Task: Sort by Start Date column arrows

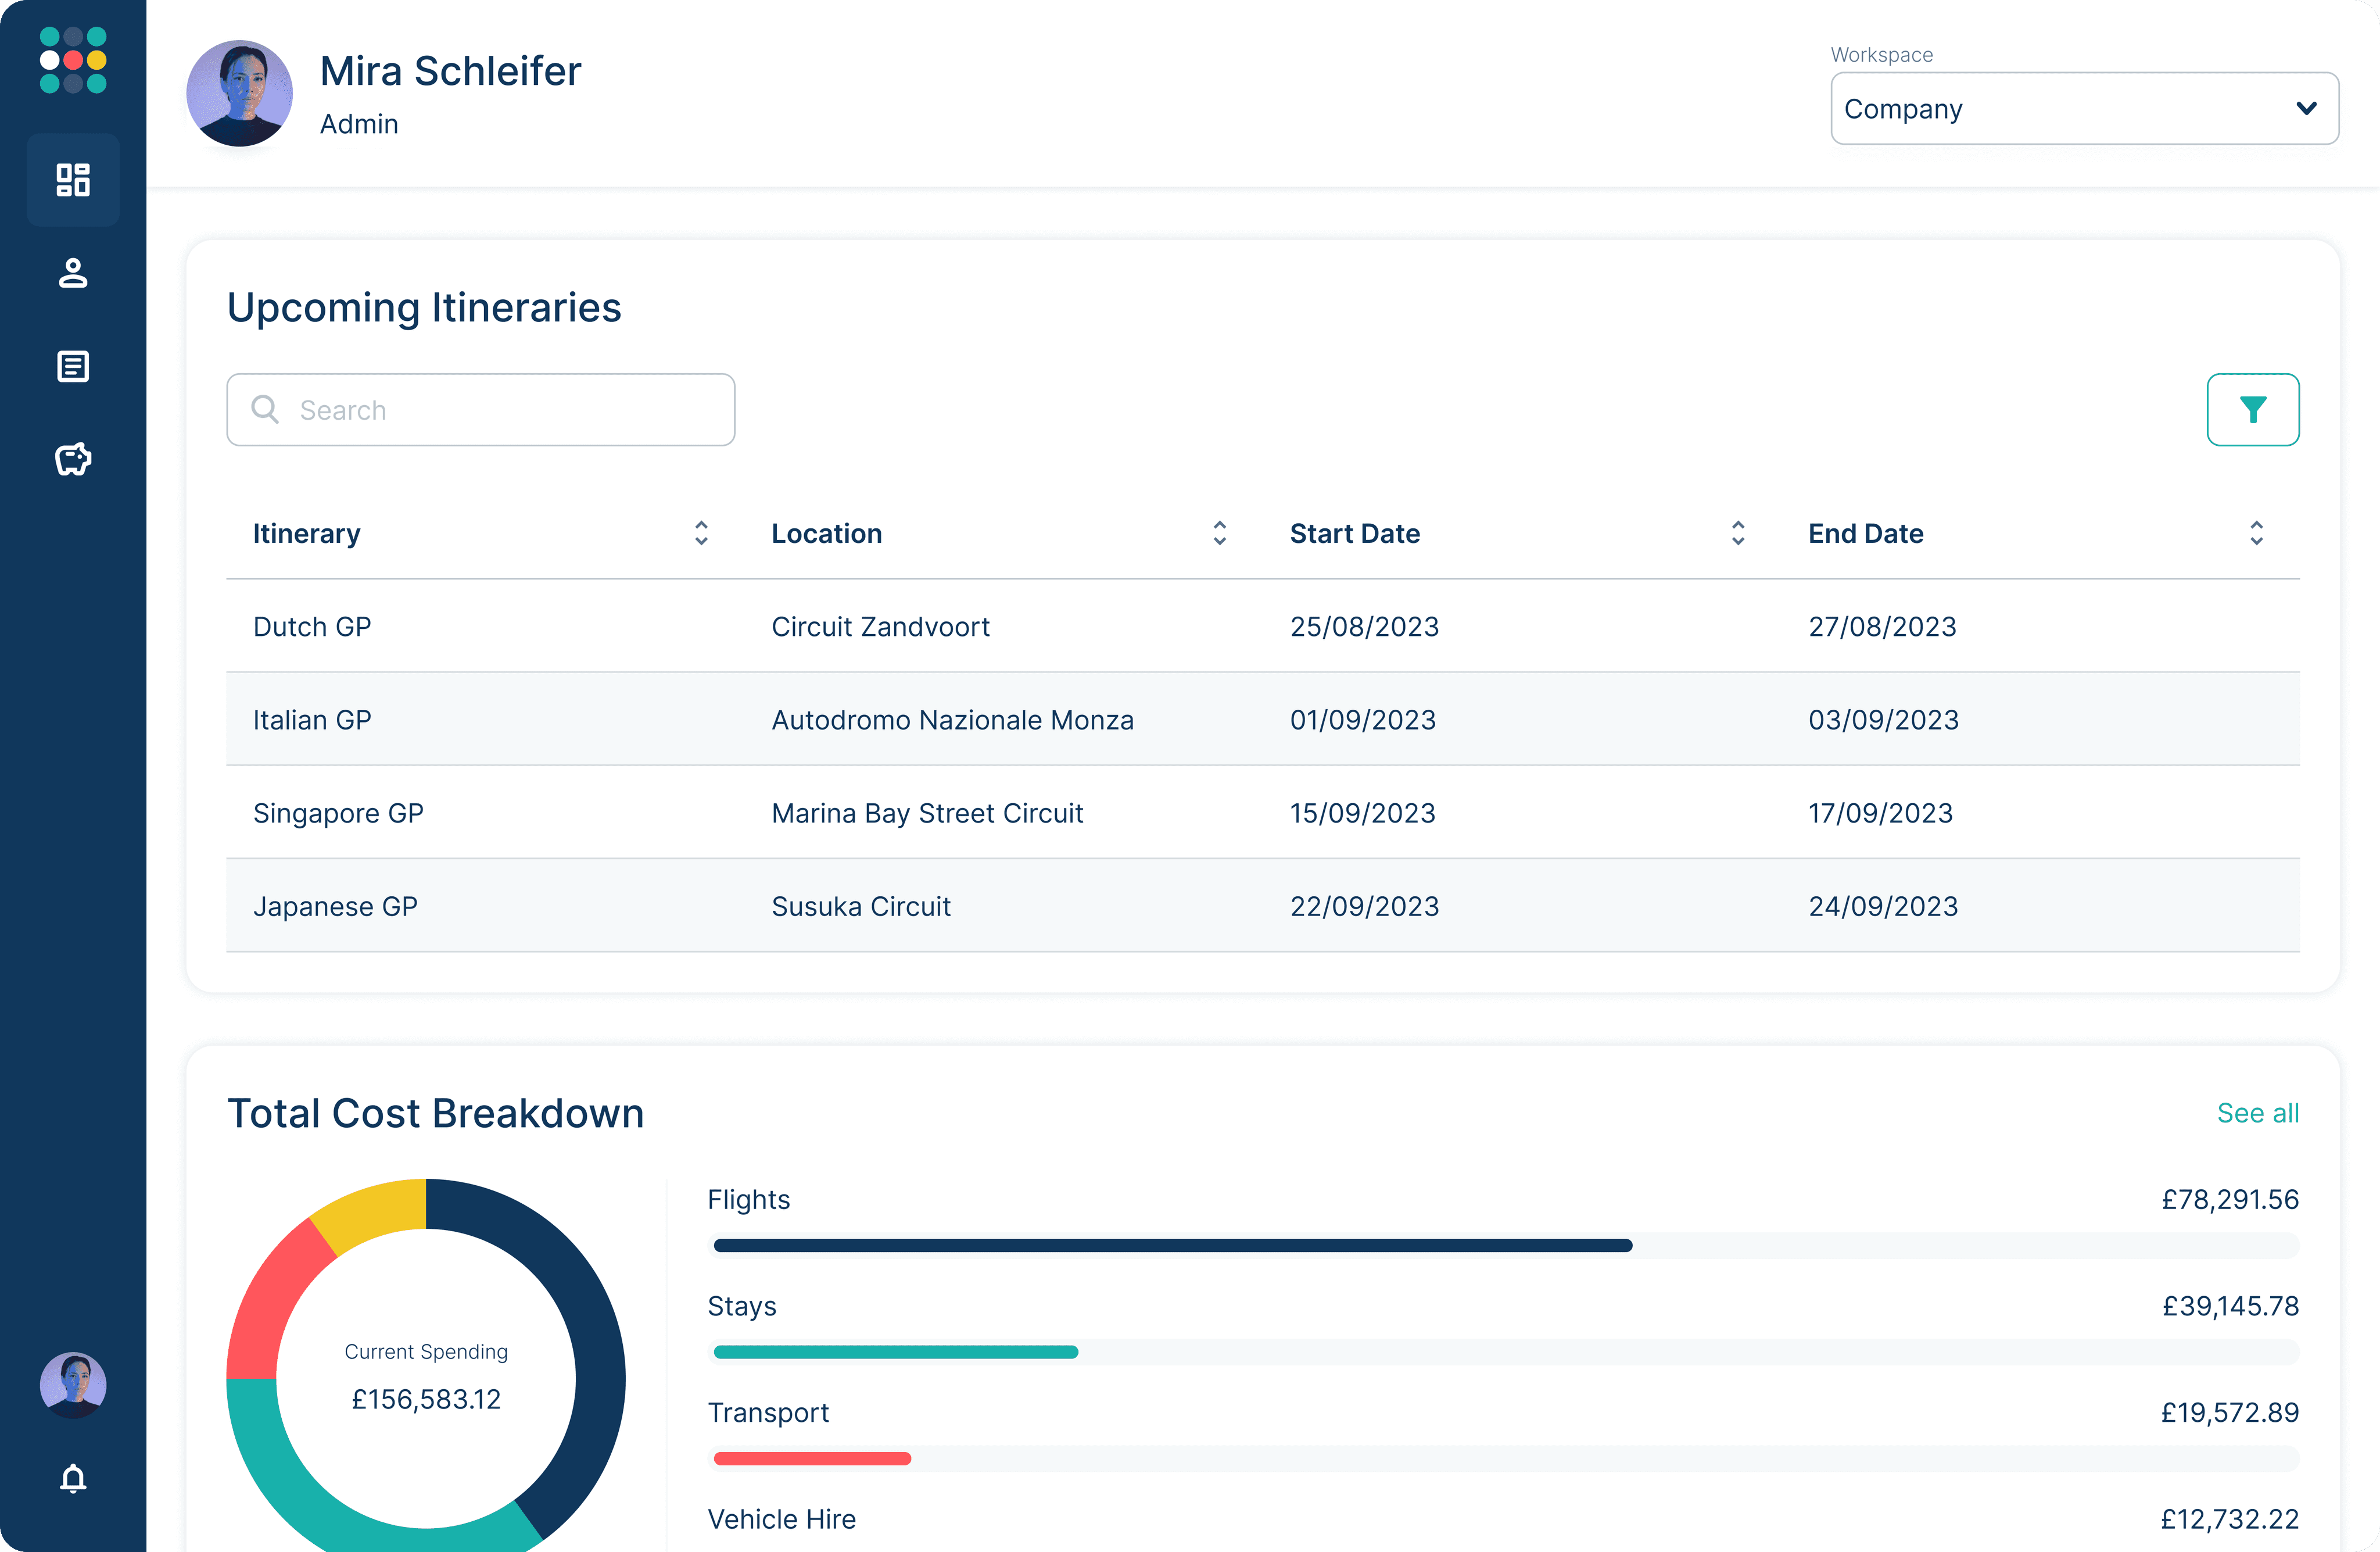Action: pyautogui.click(x=1737, y=534)
